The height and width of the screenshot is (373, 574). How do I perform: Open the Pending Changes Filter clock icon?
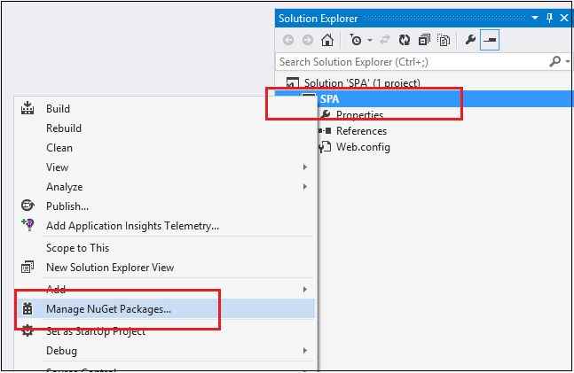click(356, 40)
